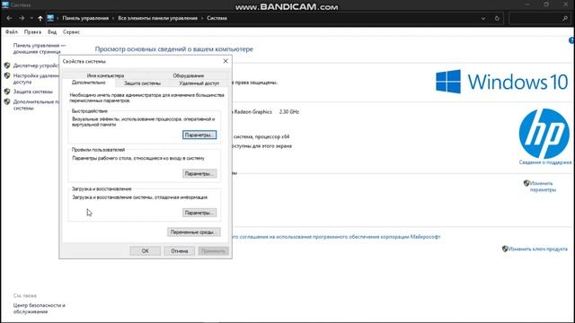
Task: Open Сведения о поддержке link
Action: pos(545,162)
